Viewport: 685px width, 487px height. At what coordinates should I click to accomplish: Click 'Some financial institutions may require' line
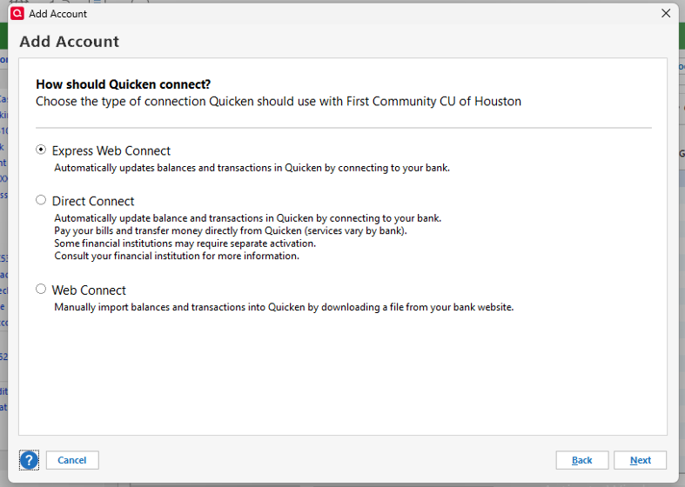(x=185, y=243)
